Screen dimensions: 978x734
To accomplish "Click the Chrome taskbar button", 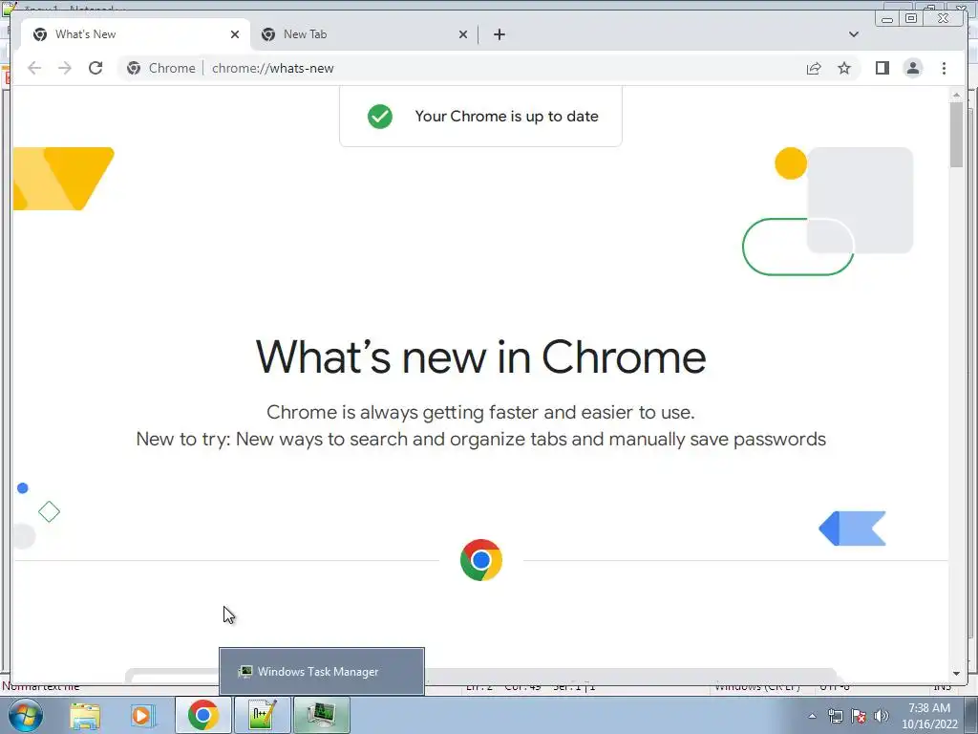I will (x=202, y=715).
